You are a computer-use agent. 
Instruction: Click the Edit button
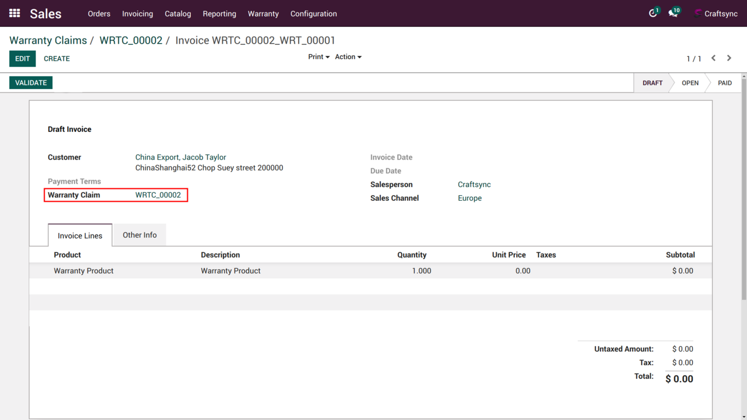[x=22, y=59]
